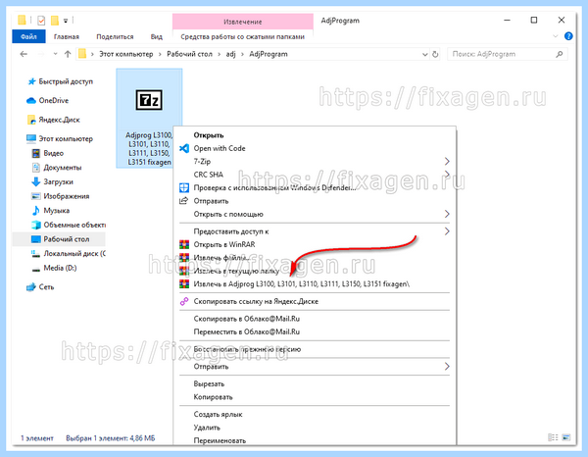Open Быстрый доступ in navigation pane
The width and height of the screenshot is (588, 457).
(61, 81)
